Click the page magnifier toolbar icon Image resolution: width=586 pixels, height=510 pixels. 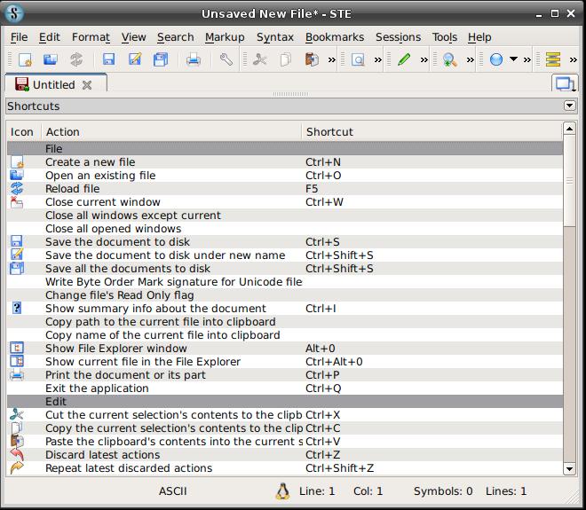pyautogui.click(x=358, y=59)
